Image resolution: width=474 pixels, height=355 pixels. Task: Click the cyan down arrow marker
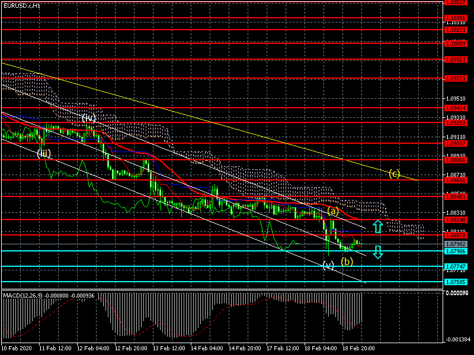point(377,252)
